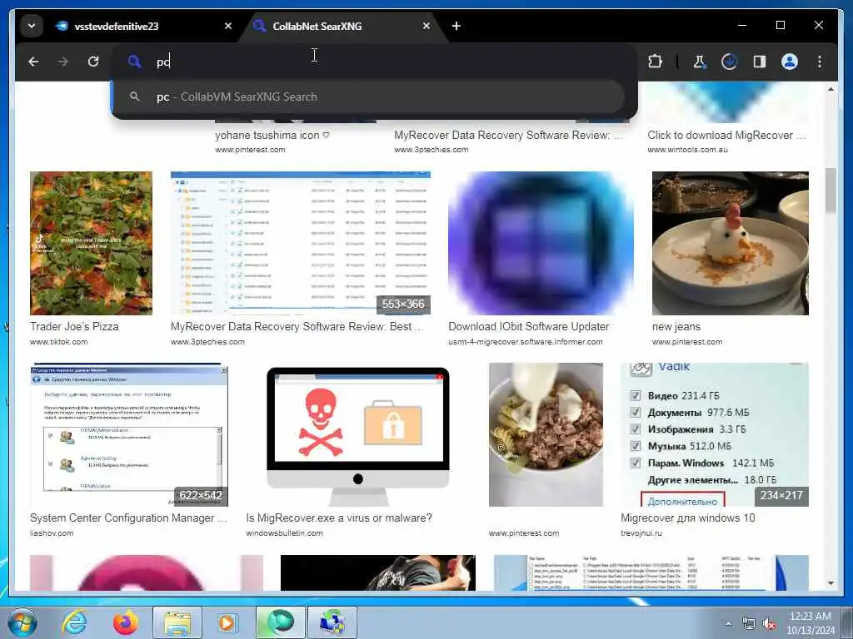Open the Chrome Labs flask icon
The height and width of the screenshot is (639, 853).
click(x=700, y=62)
